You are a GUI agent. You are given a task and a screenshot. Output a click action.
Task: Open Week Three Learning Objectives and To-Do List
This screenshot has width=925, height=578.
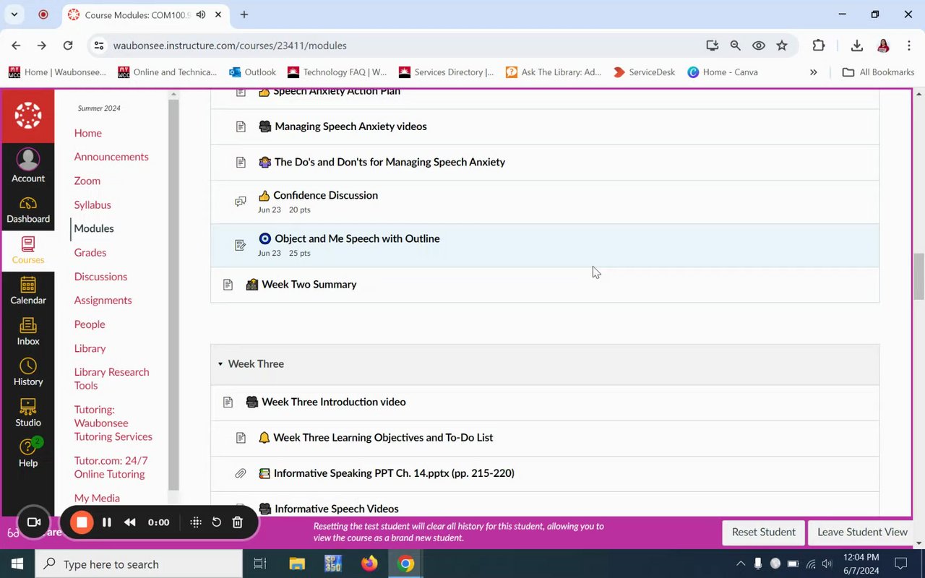(x=383, y=438)
